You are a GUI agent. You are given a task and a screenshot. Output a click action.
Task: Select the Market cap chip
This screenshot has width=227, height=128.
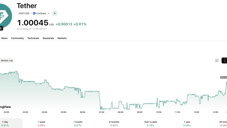point(7,61)
